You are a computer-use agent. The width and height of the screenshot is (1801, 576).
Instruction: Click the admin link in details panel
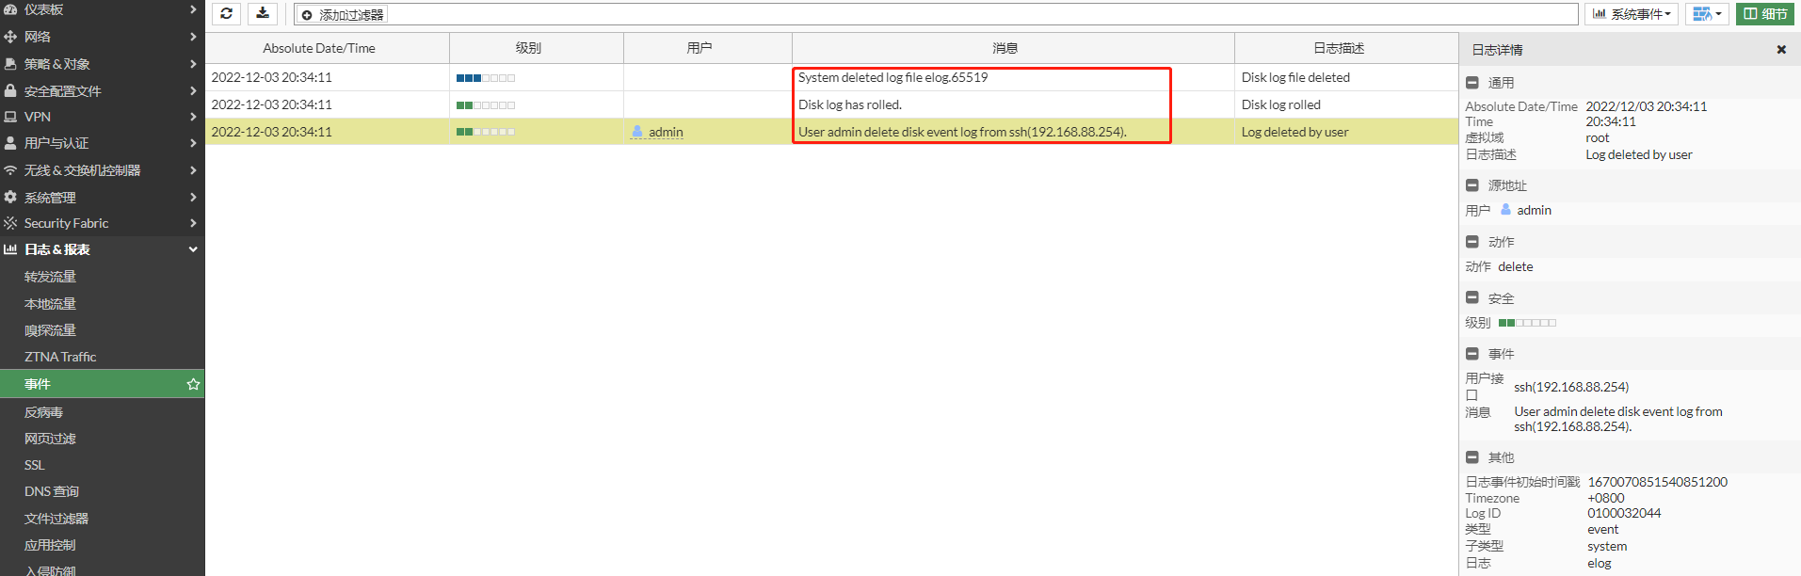[x=1534, y=210]
